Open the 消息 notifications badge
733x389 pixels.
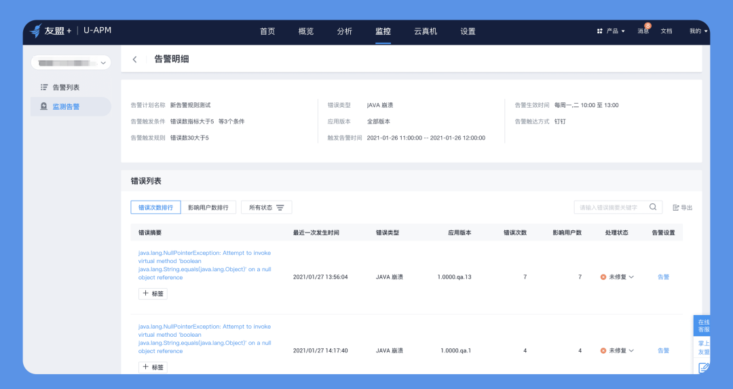tap(647, 26)
